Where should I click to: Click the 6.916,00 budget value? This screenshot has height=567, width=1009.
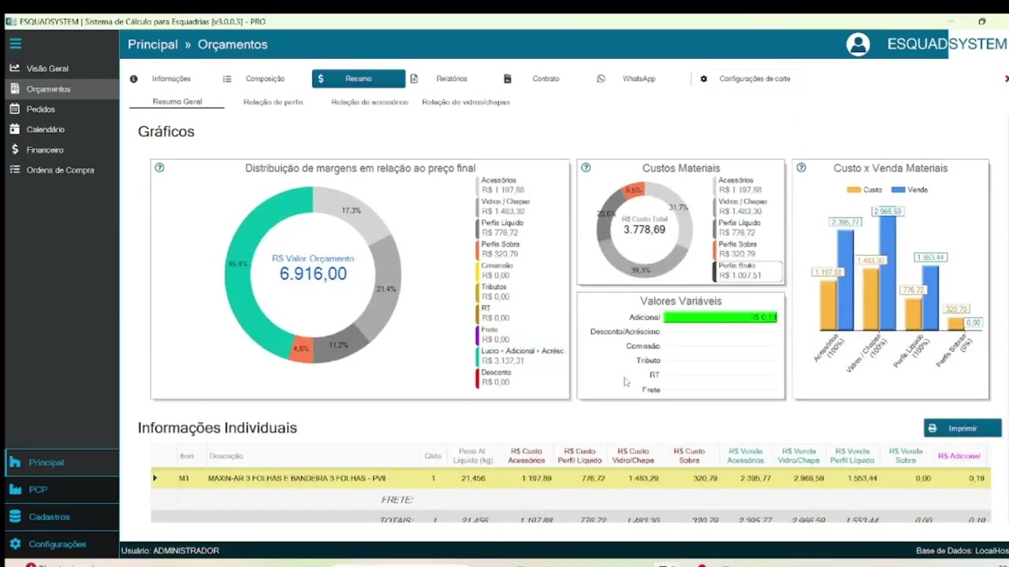313,273
